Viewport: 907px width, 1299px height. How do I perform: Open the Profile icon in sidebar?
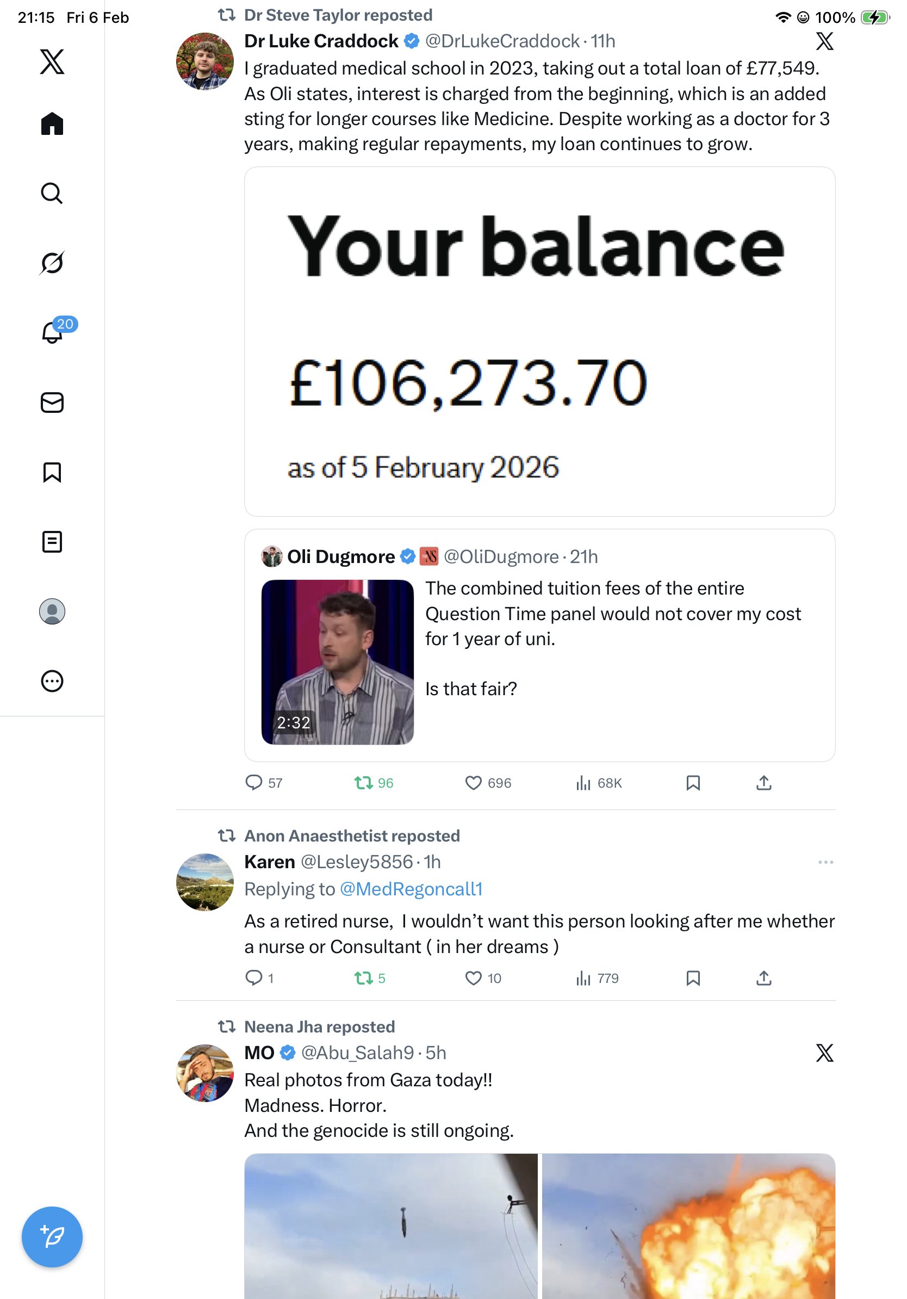tap(52, 611)
